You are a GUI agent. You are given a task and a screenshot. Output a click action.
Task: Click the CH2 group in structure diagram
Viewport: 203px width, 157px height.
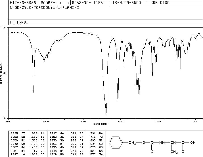(132, 143)
